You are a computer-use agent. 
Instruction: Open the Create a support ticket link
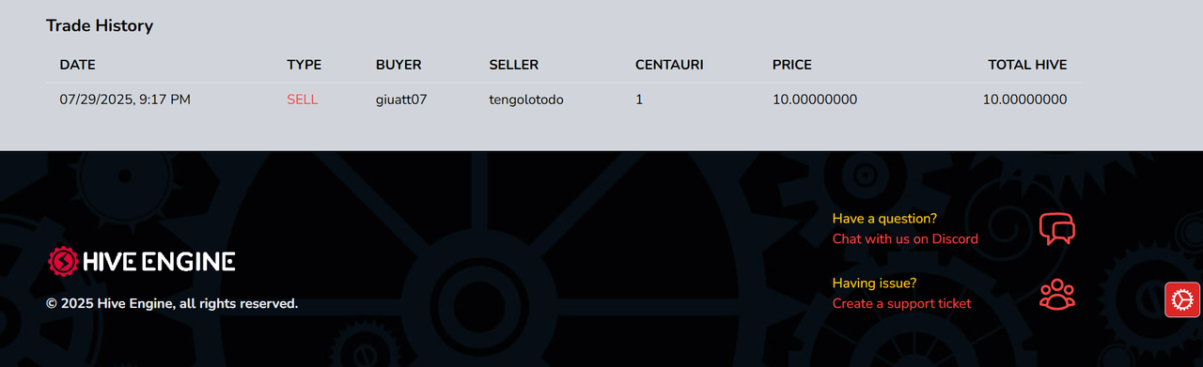click(x=901, y=303)
